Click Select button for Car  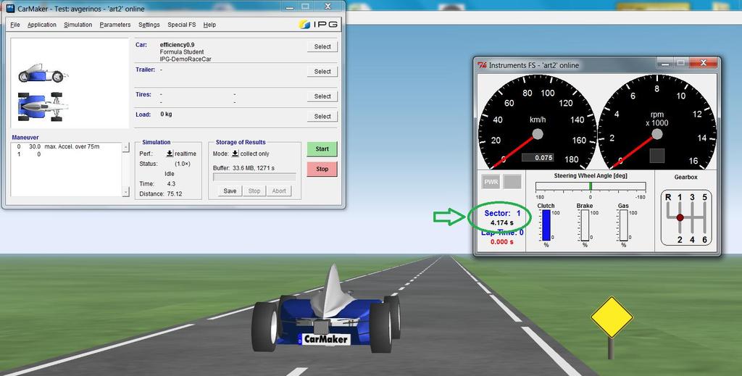tap(322, 46)
